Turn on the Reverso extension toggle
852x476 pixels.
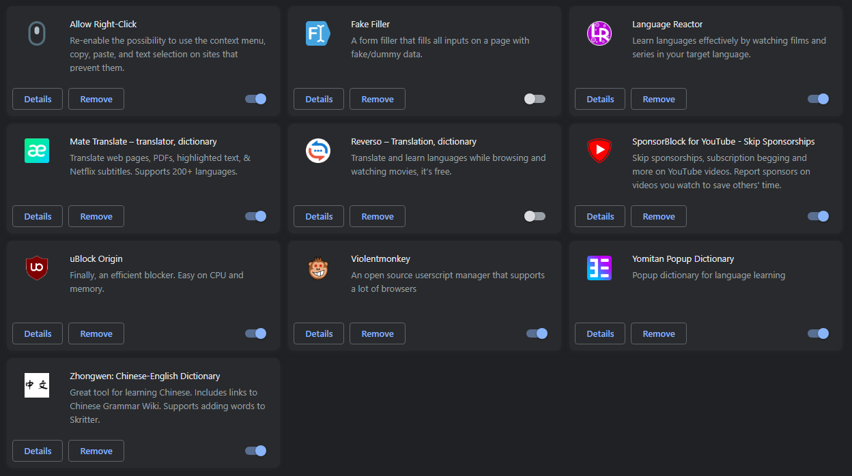click(535, 216)
